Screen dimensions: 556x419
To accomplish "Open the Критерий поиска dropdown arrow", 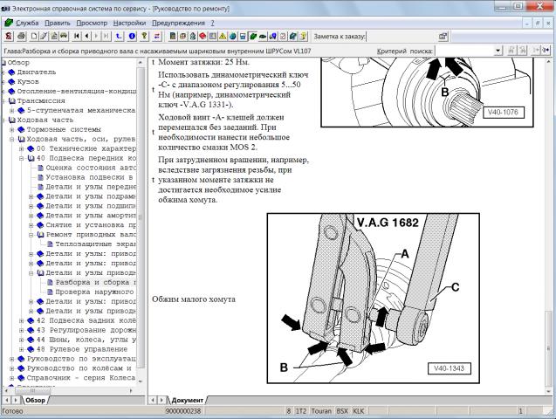I will point(498,51).
